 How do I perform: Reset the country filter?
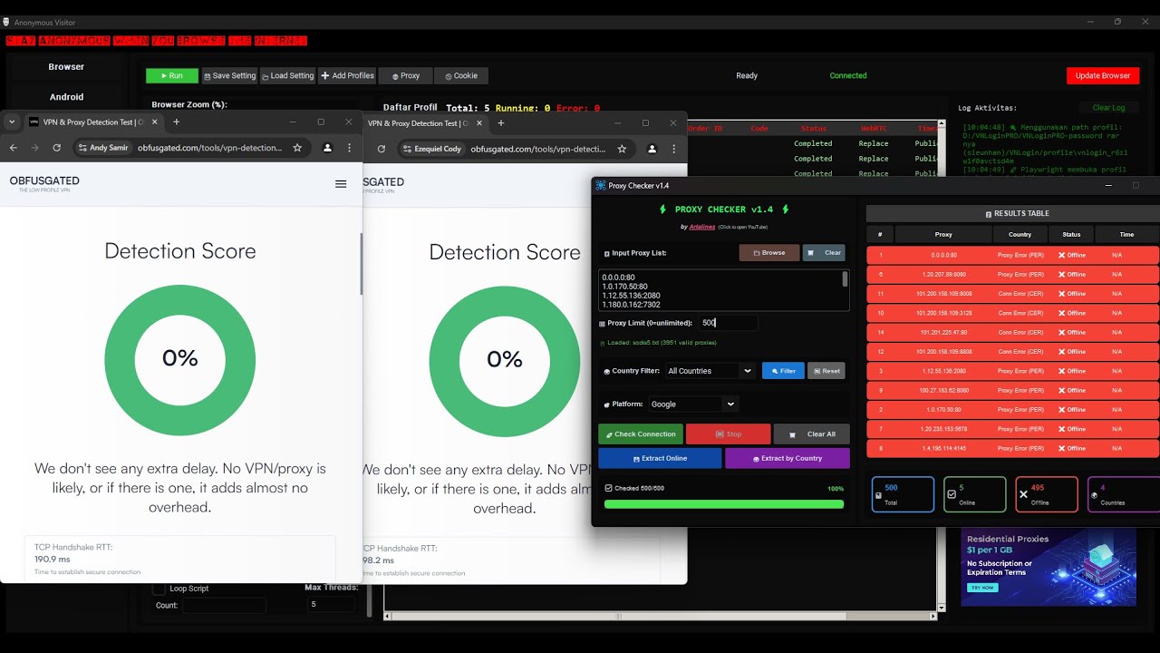click(x=826, y=371)
